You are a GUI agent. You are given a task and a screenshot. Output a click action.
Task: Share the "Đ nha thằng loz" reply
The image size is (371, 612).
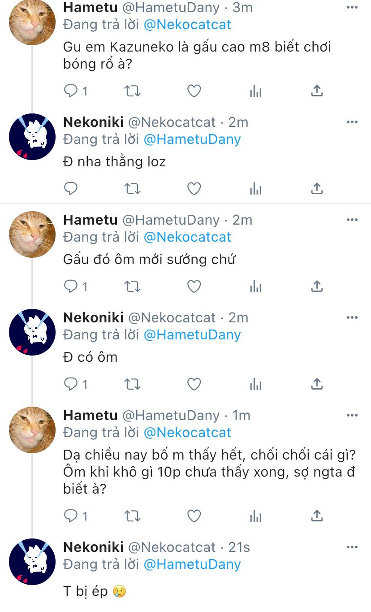(317, 189)
